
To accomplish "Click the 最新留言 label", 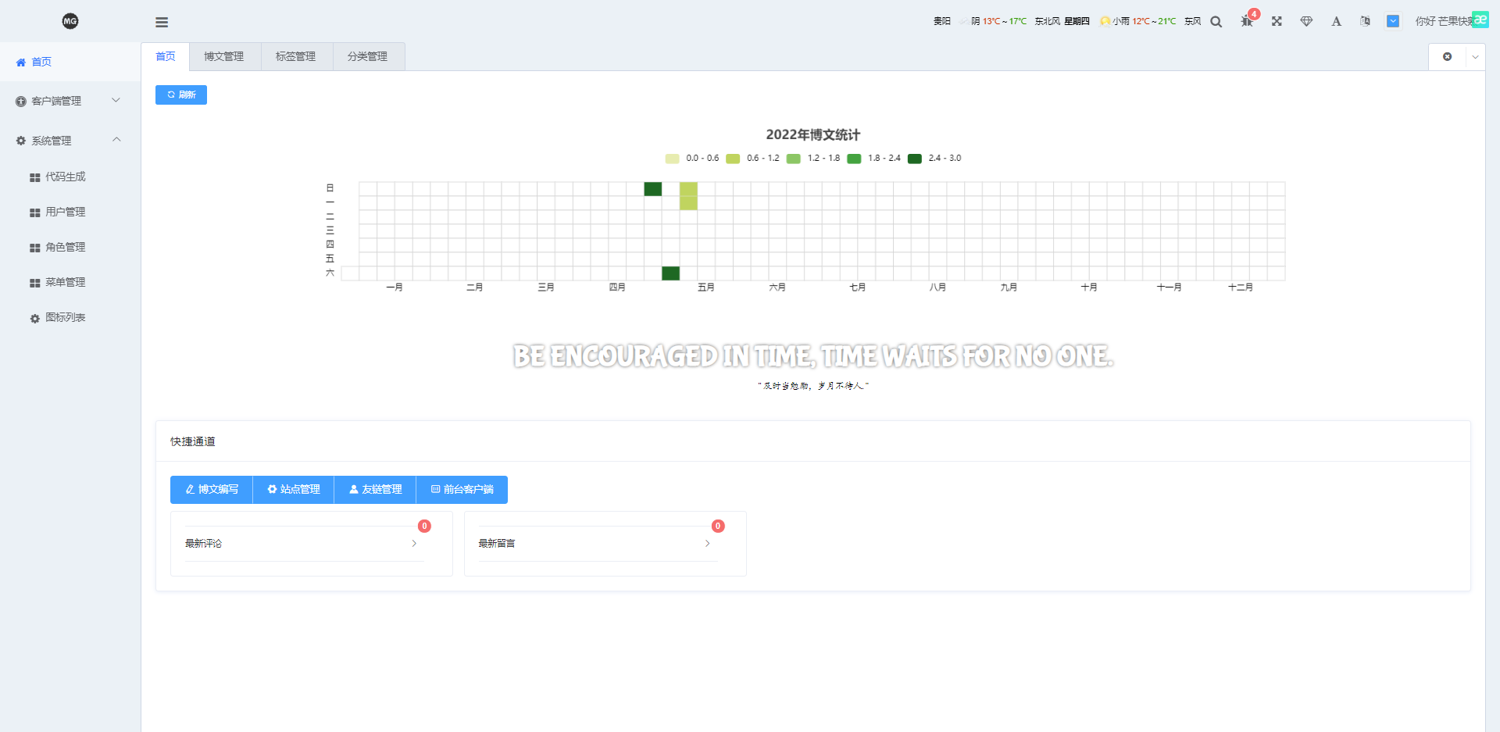I will click(x=497, y=544).
